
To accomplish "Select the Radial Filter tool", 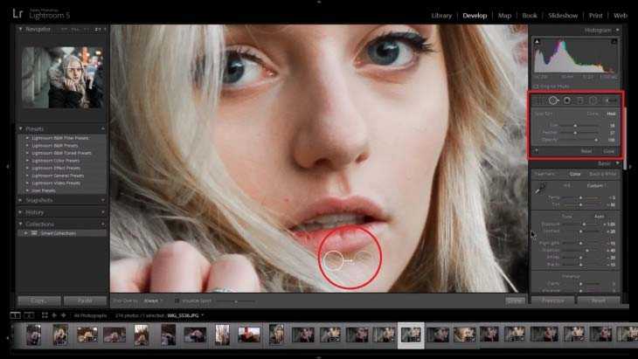I will tap(593, 100).
